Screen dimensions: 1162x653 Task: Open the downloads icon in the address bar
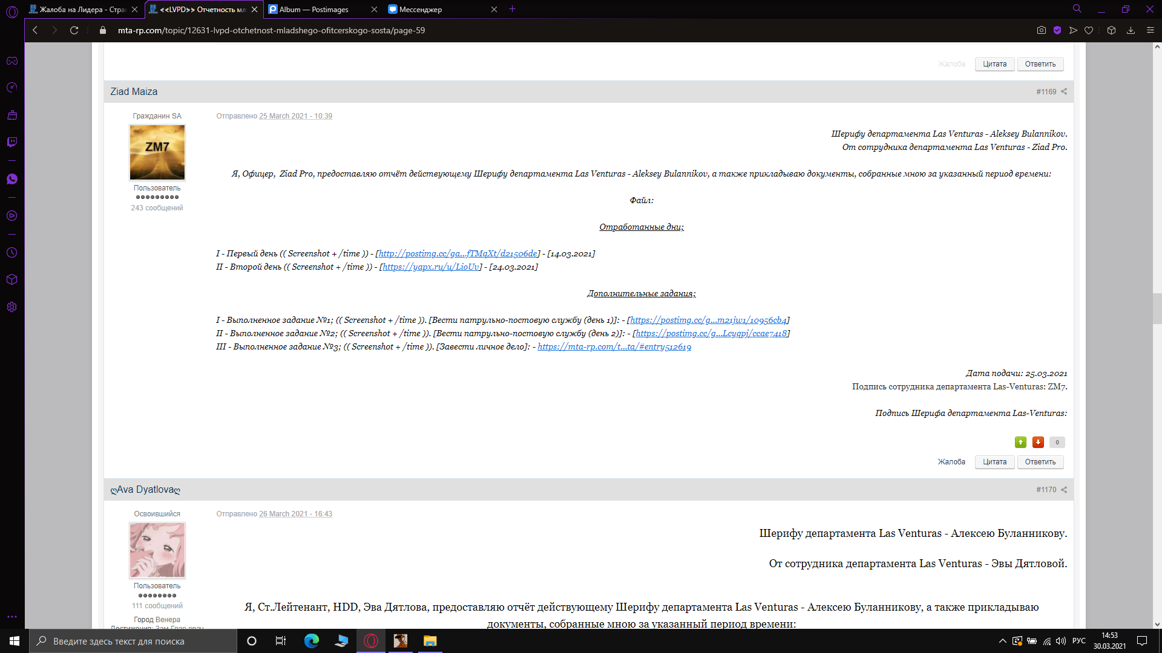1131,30
